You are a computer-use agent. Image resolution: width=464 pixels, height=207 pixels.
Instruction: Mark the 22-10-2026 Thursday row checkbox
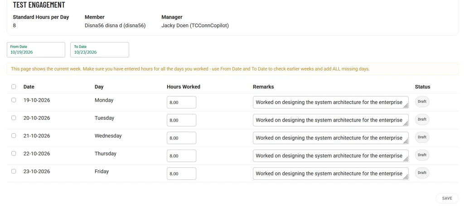click(14, 154)
